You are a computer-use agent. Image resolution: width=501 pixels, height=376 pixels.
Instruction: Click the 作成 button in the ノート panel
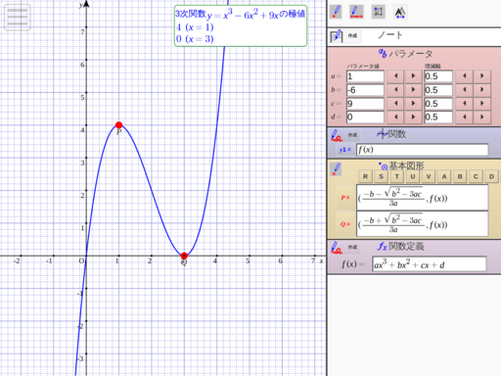[352, 35]
